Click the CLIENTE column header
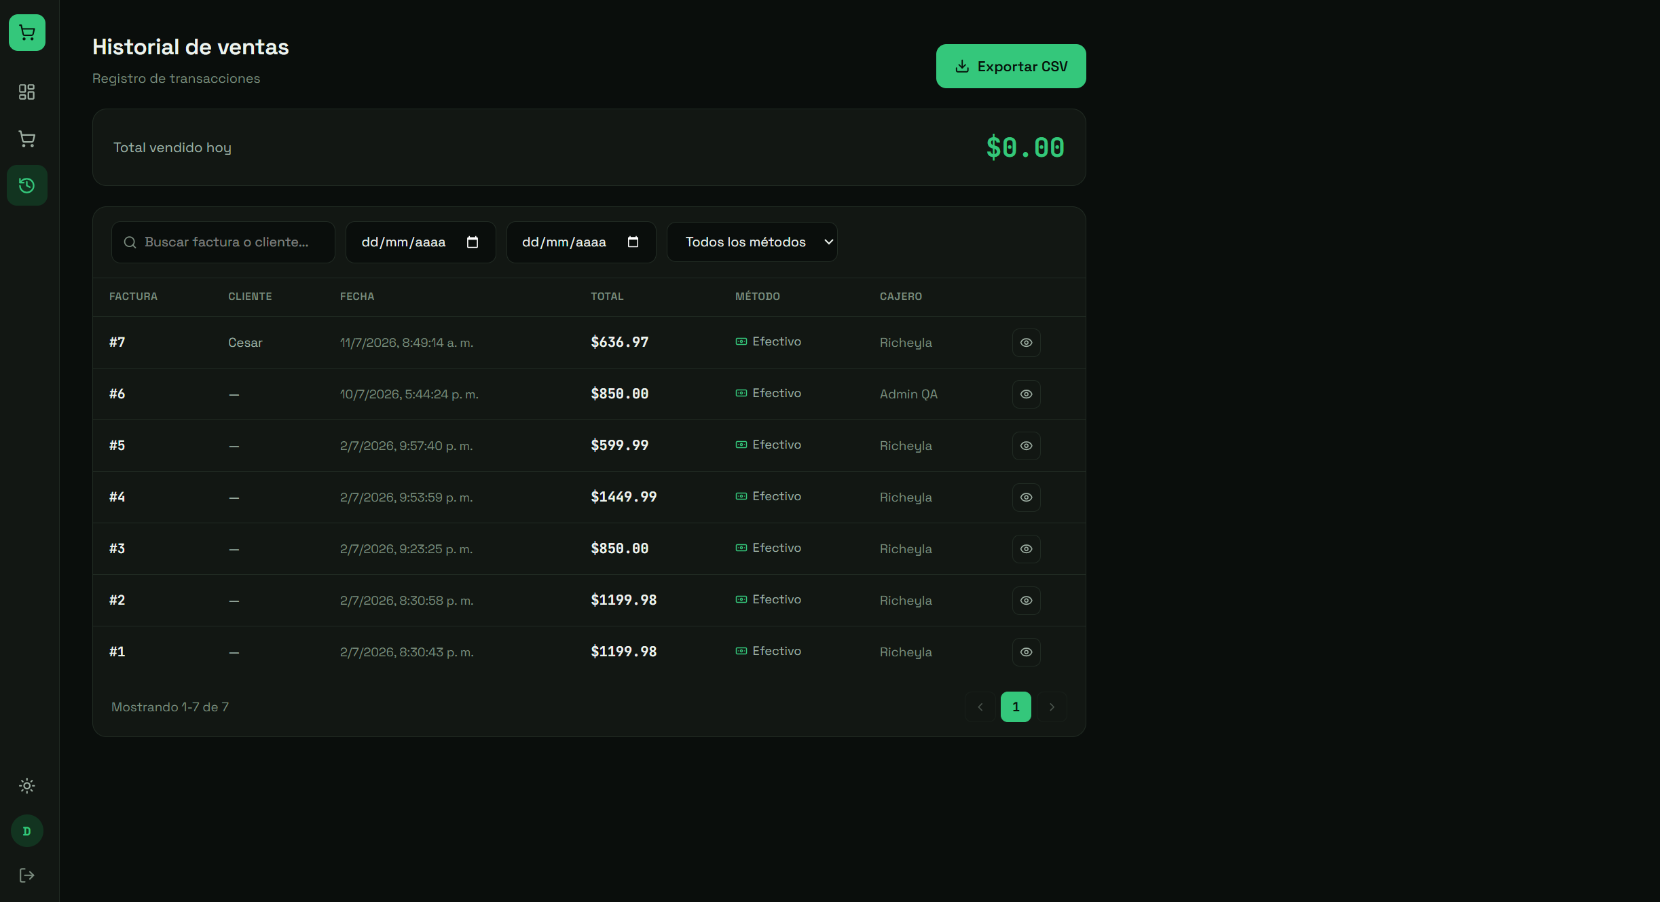1660x902 pixels. pyautogui.click(x=250, y=297)
